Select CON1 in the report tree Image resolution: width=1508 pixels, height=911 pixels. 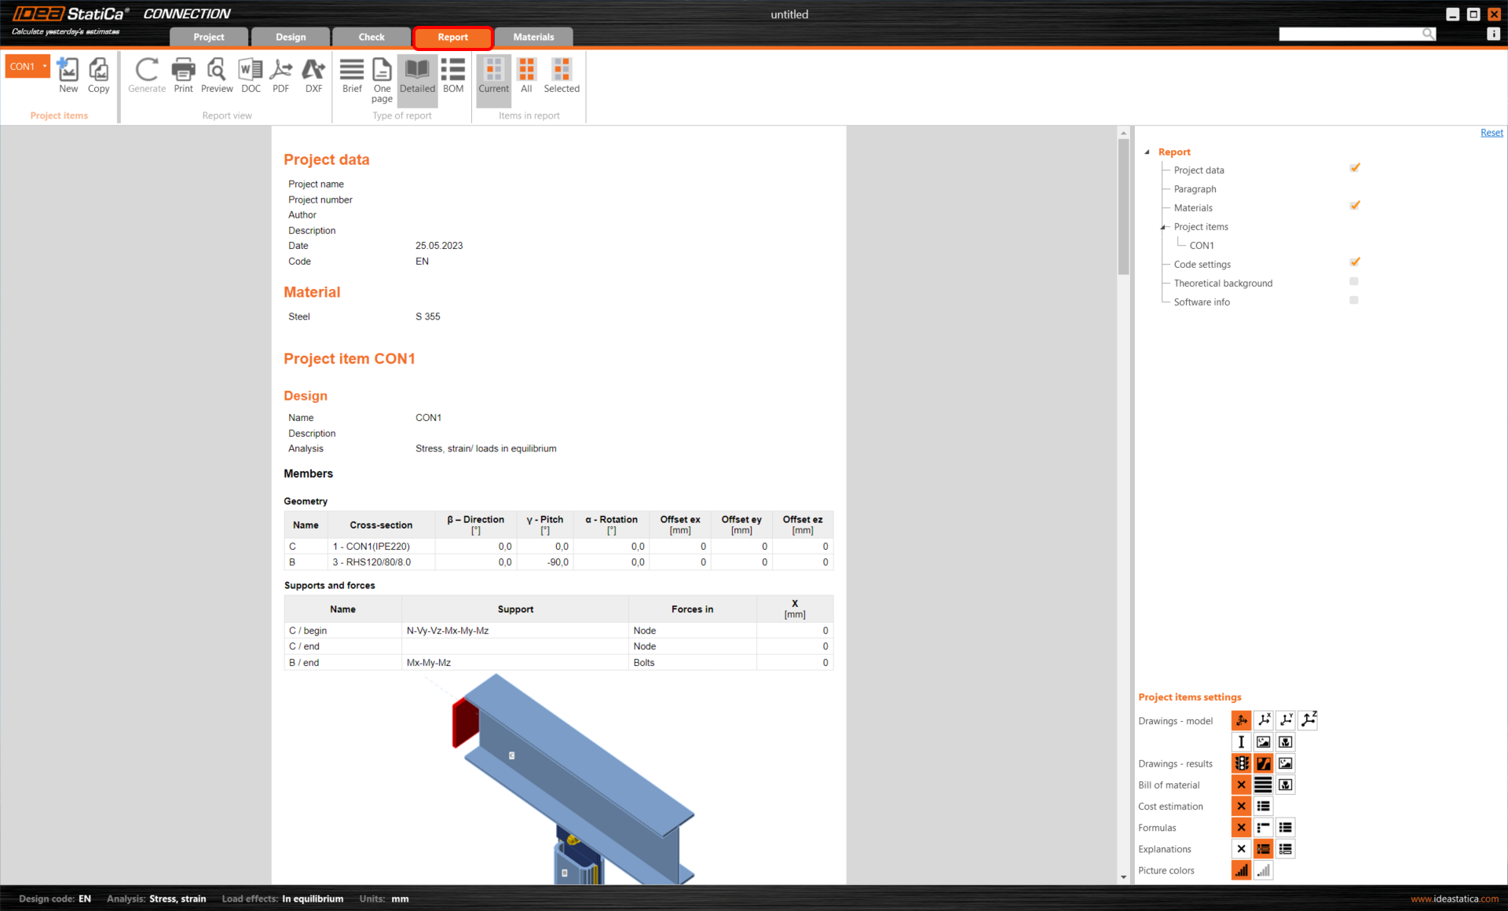pos(1201,246)
